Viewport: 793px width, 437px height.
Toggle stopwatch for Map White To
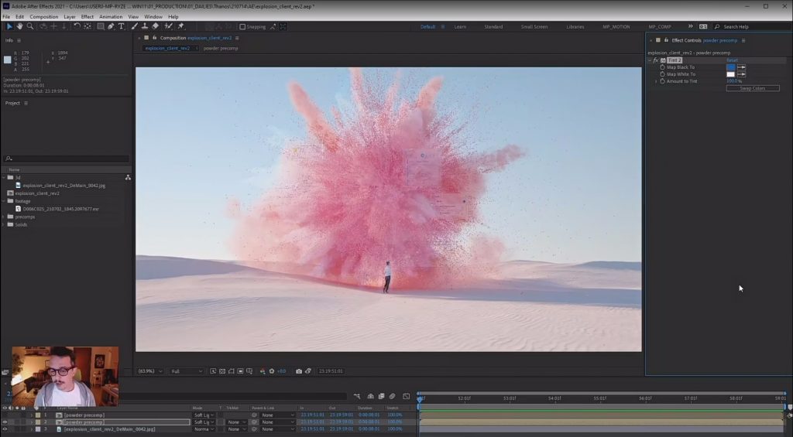pos(662,74)
